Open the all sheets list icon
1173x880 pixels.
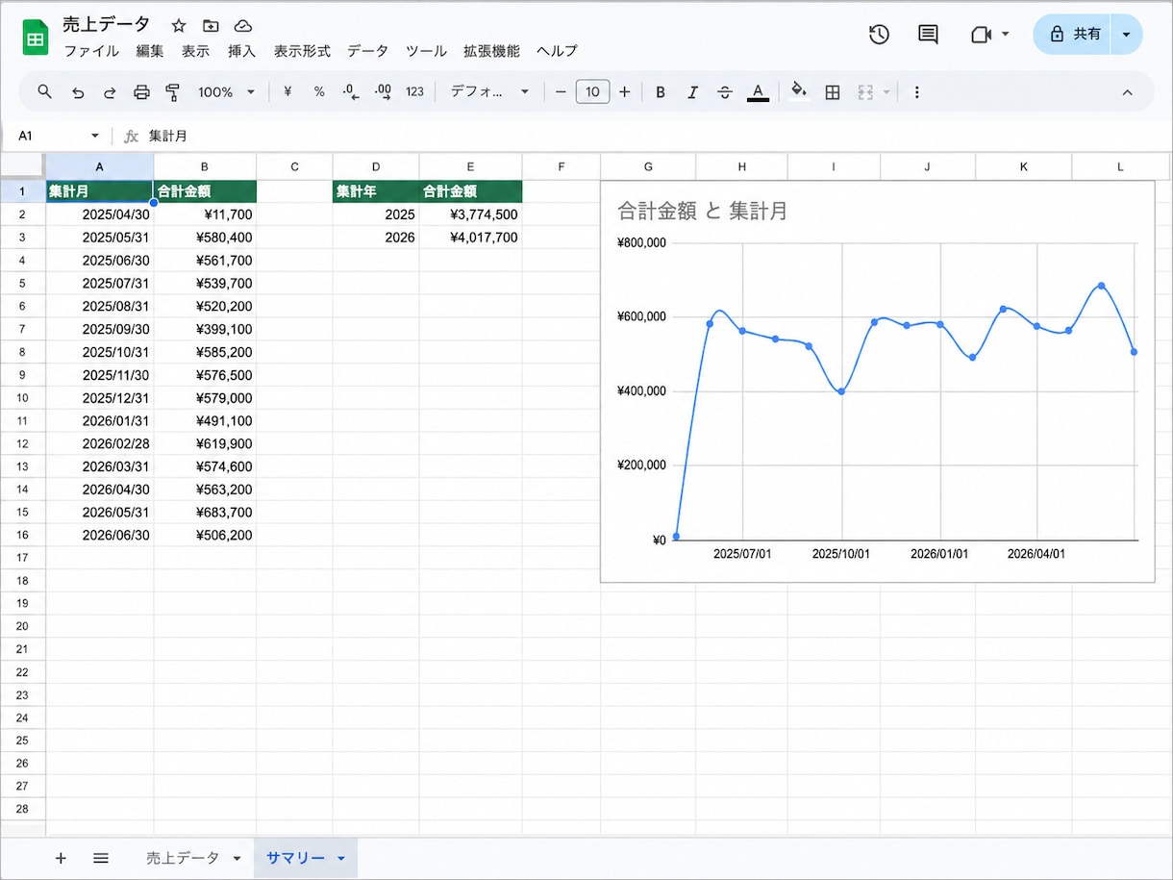tap(101, 858)
